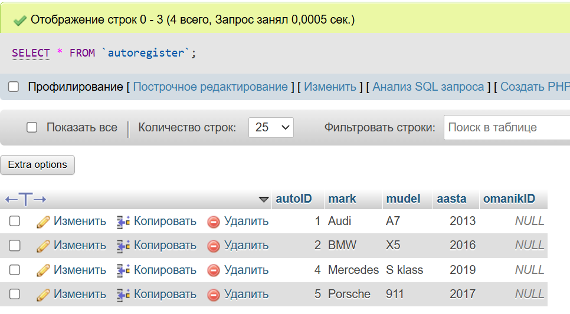Sort the table by the aasta column header
Screen dimensions: 570x314
tap(451, 199)
